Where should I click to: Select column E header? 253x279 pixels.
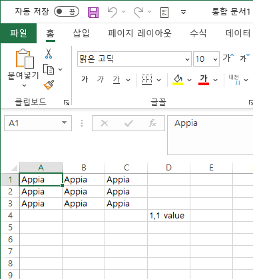click(x=212, y=168)
